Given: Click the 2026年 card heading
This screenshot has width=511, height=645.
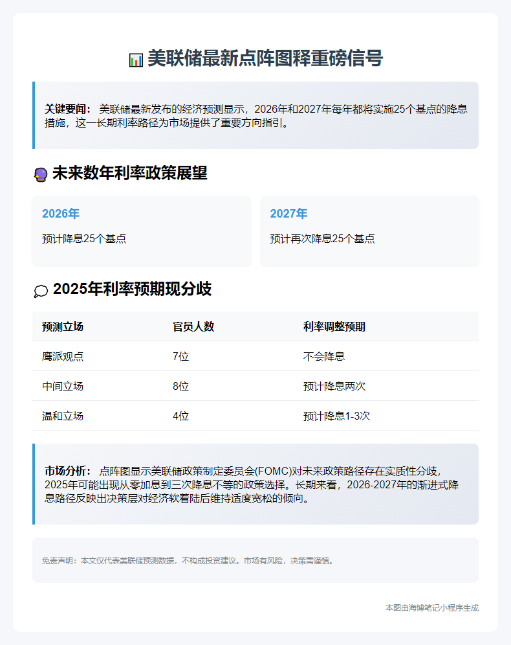Looking at the screenshot, I should pos(61,214).
